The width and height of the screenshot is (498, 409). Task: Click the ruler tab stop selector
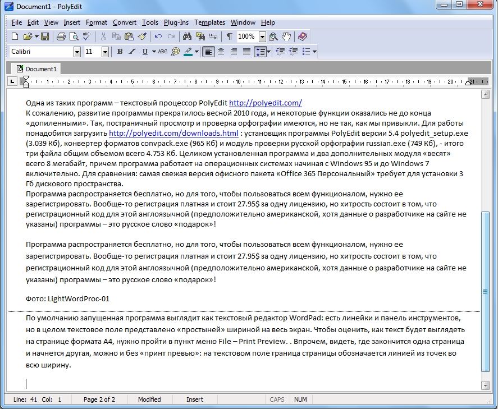[12, 81]
